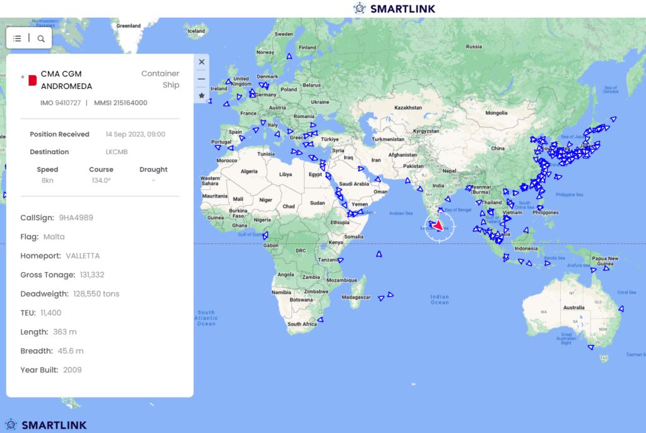Click the Container Ship type label
This screenshot has height=433, width=646.
(x=161, y=80)
